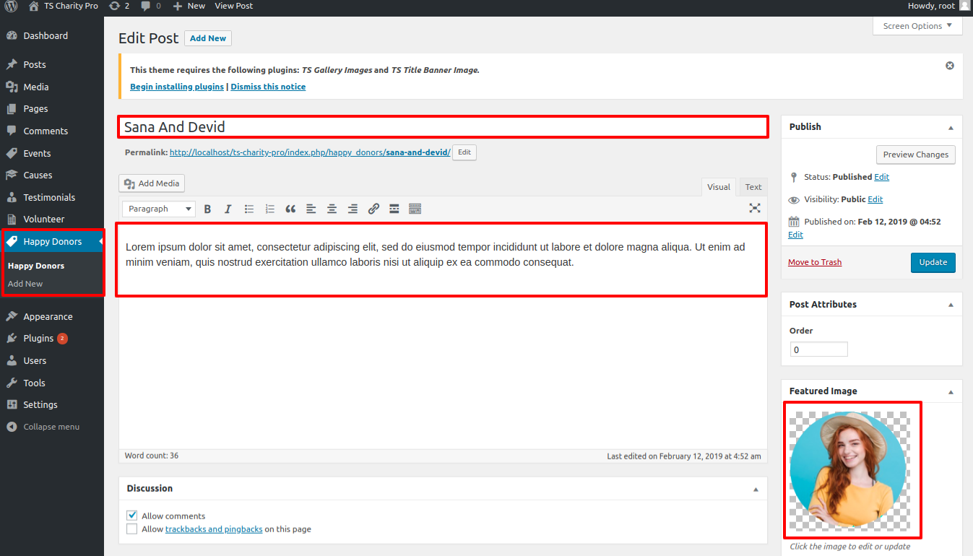Dismiss the plugin notice with the X icon
973x556 pixels.
950,66
